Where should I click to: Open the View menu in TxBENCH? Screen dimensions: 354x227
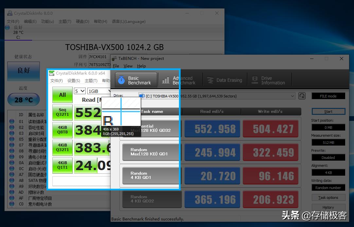(x=128, y=66)
